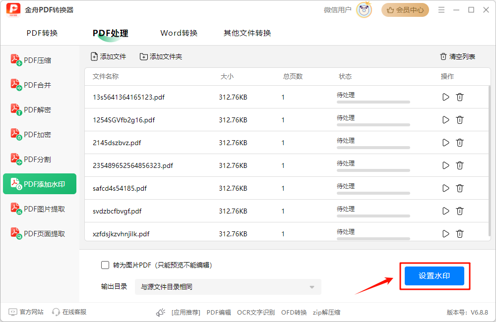This screenshot has height=322, width=496.
Task: Start xzfdsjkzvhnjilk.pdf with the play icon
Action: coord(446,233)
